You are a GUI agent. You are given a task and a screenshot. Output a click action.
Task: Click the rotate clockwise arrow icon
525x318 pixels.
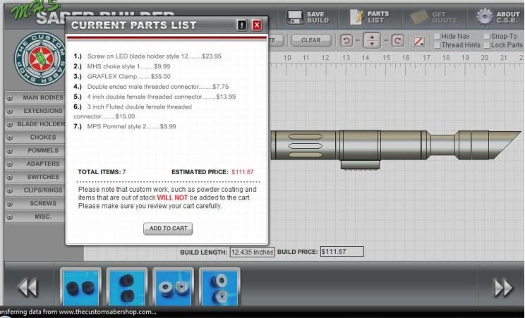397,41
